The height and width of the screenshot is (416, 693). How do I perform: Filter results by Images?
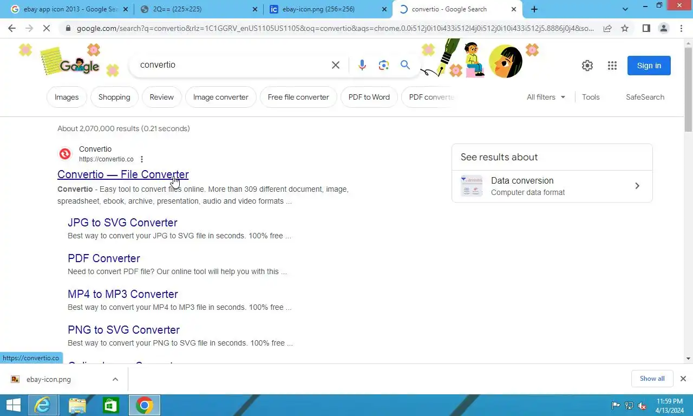click(67, 97)
